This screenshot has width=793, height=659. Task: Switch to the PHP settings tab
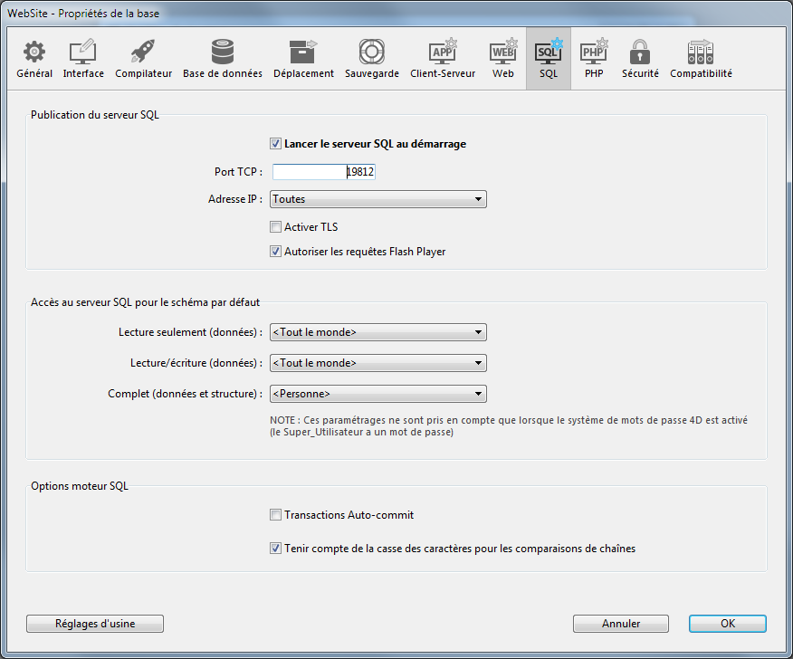[594, 59]
